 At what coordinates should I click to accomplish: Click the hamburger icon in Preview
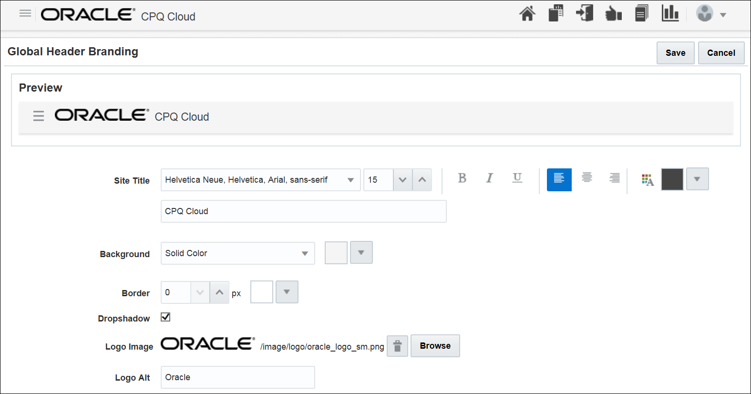[39, 116]
